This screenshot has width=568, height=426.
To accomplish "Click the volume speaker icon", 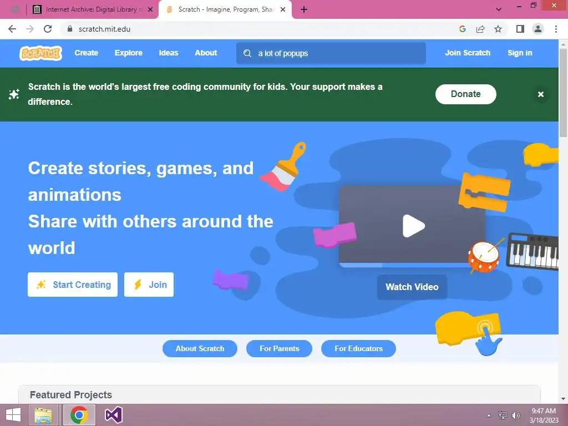I will [515, 415].
